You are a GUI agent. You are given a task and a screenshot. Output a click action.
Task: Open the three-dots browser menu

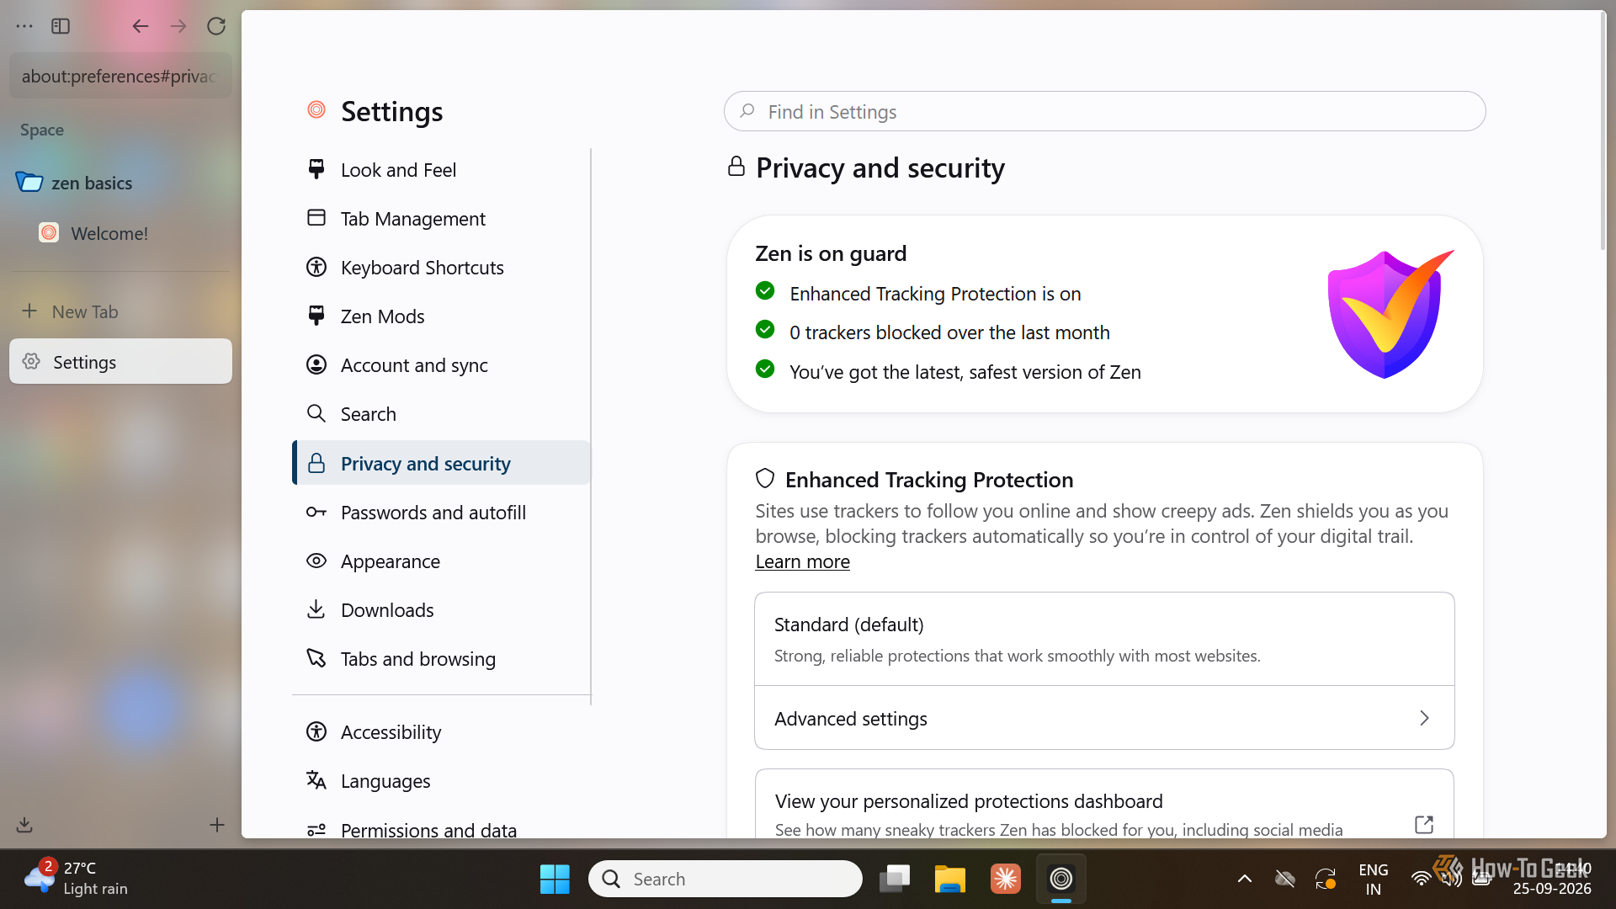(24, 26)
